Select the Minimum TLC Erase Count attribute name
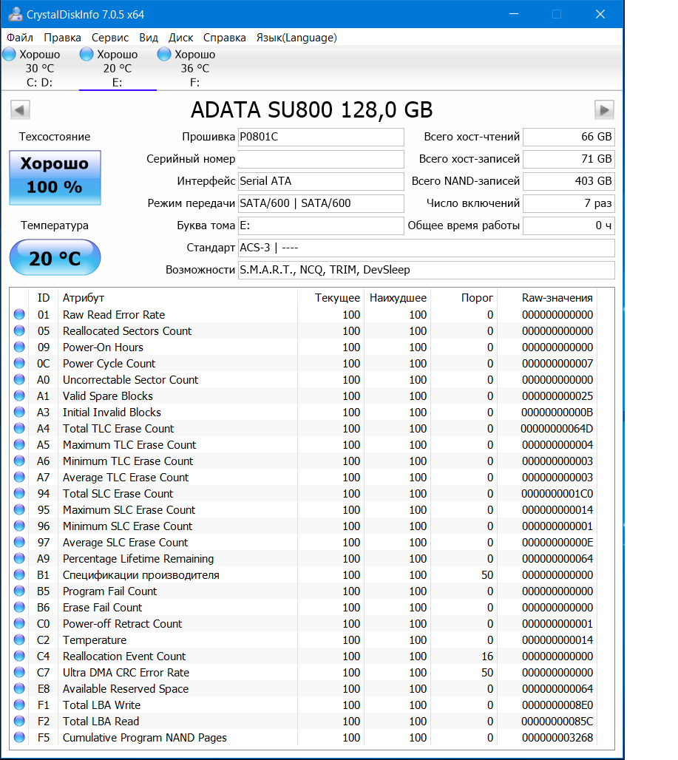Screen dimensions: 678x760 [x=128, y=461]
